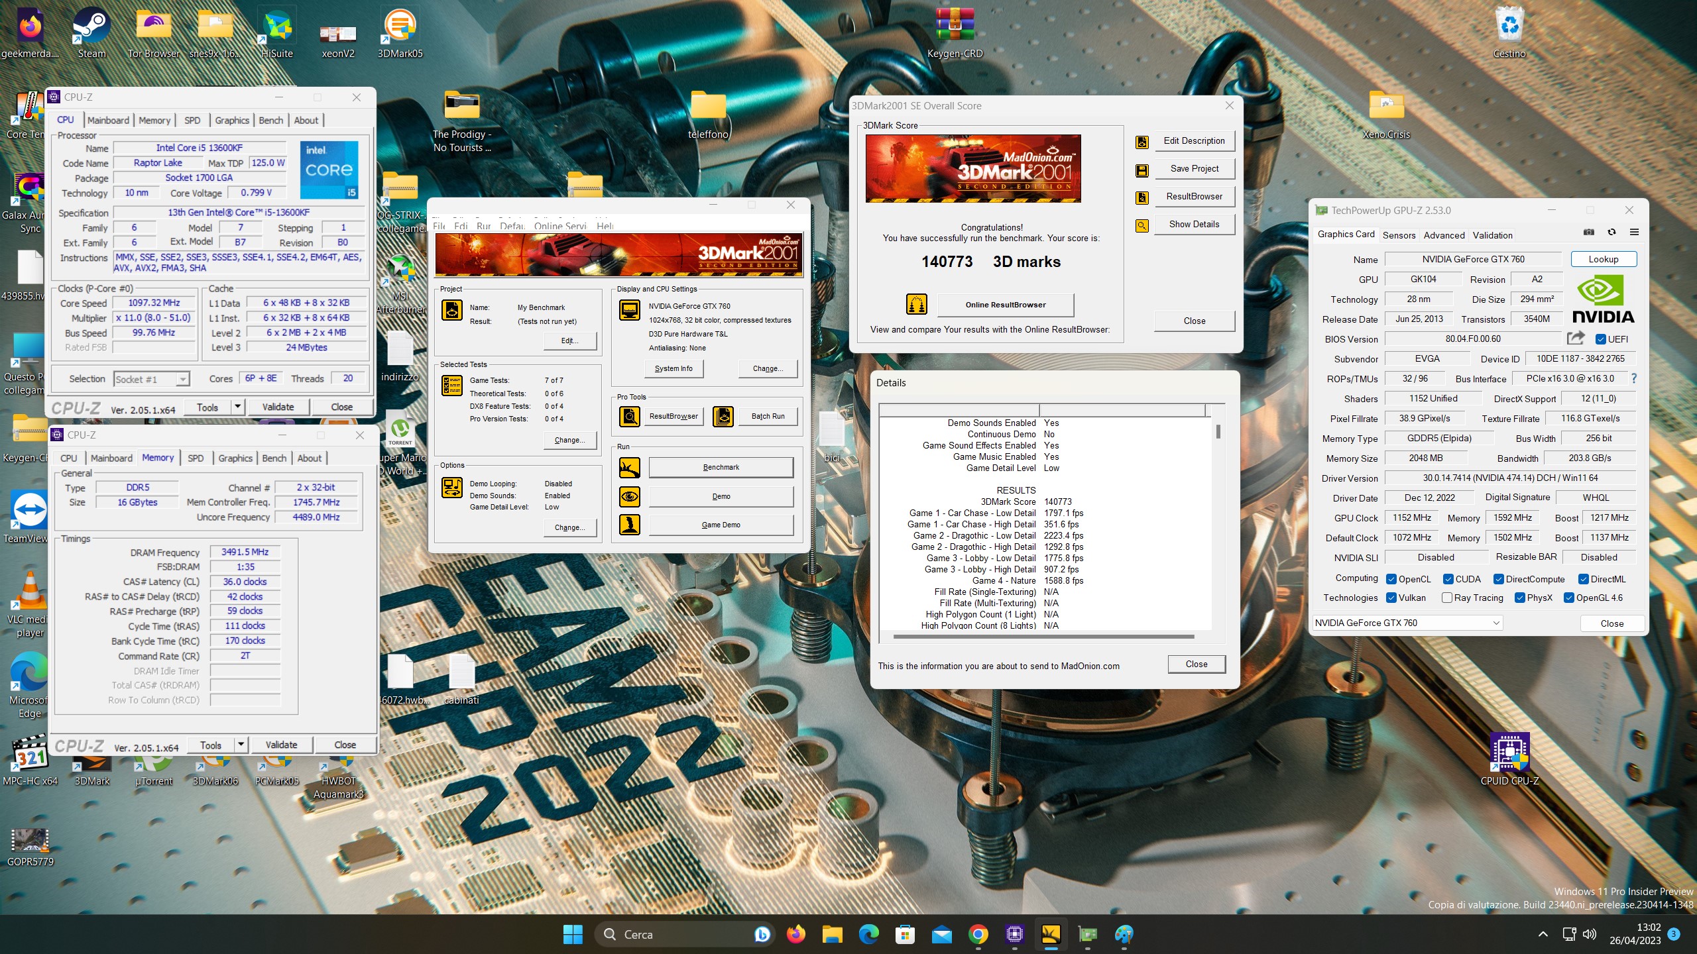Open the Memory tab in top CPU-Z
Image resolution: width=1697 pixels, height=954 pixels.
(154, 120)
